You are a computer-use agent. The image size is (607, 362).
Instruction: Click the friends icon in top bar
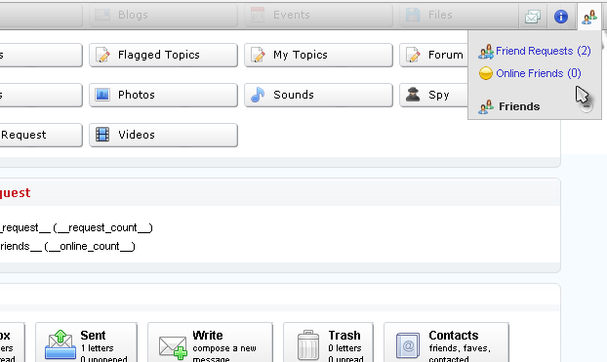click(x=589, y=17)
